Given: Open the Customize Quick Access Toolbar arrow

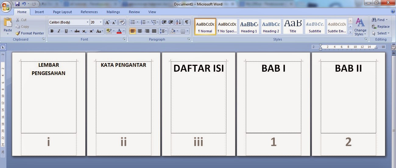Looking at the screenshot, I should coord(43,4).
